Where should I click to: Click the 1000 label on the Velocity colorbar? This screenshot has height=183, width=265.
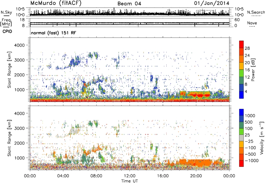click(x=250, y=116)
